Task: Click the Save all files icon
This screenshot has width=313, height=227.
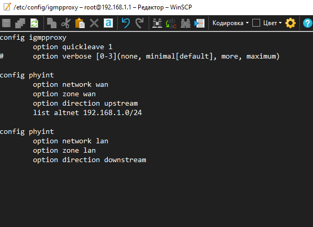Action: point(20,23)
